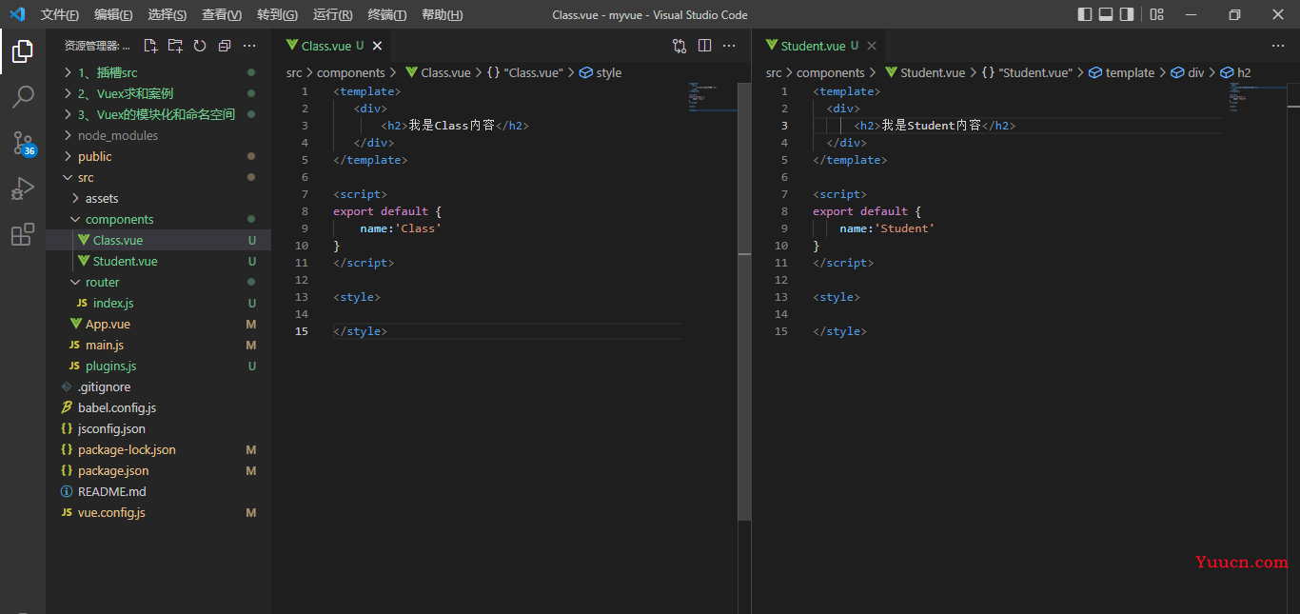Collapse the src folder

pyautogui.click(x=158, y=177)
